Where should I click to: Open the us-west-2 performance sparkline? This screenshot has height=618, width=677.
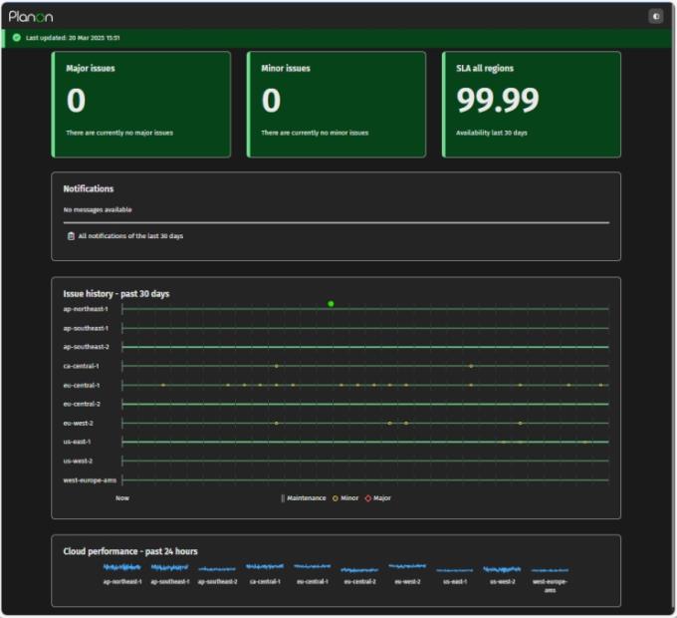click(502, 569)
